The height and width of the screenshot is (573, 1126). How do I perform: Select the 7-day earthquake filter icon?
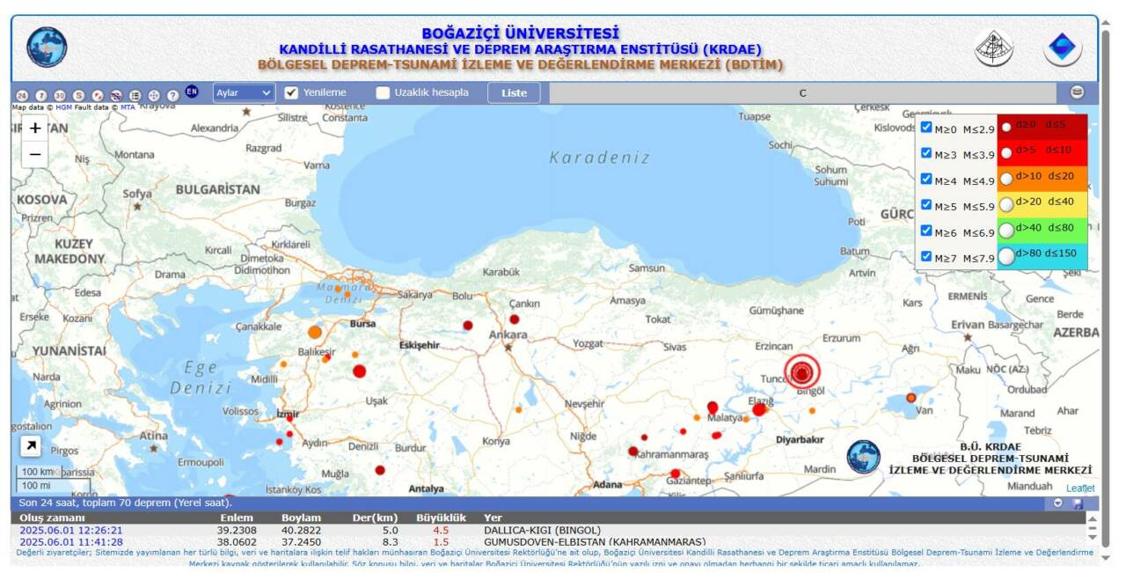[x=41, y=95]
